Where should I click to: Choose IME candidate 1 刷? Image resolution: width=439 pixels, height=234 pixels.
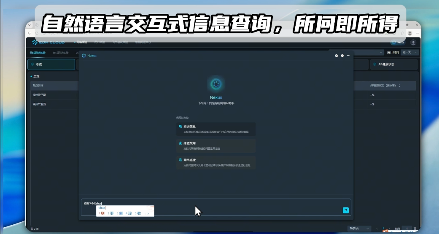[x=102, y=213]
